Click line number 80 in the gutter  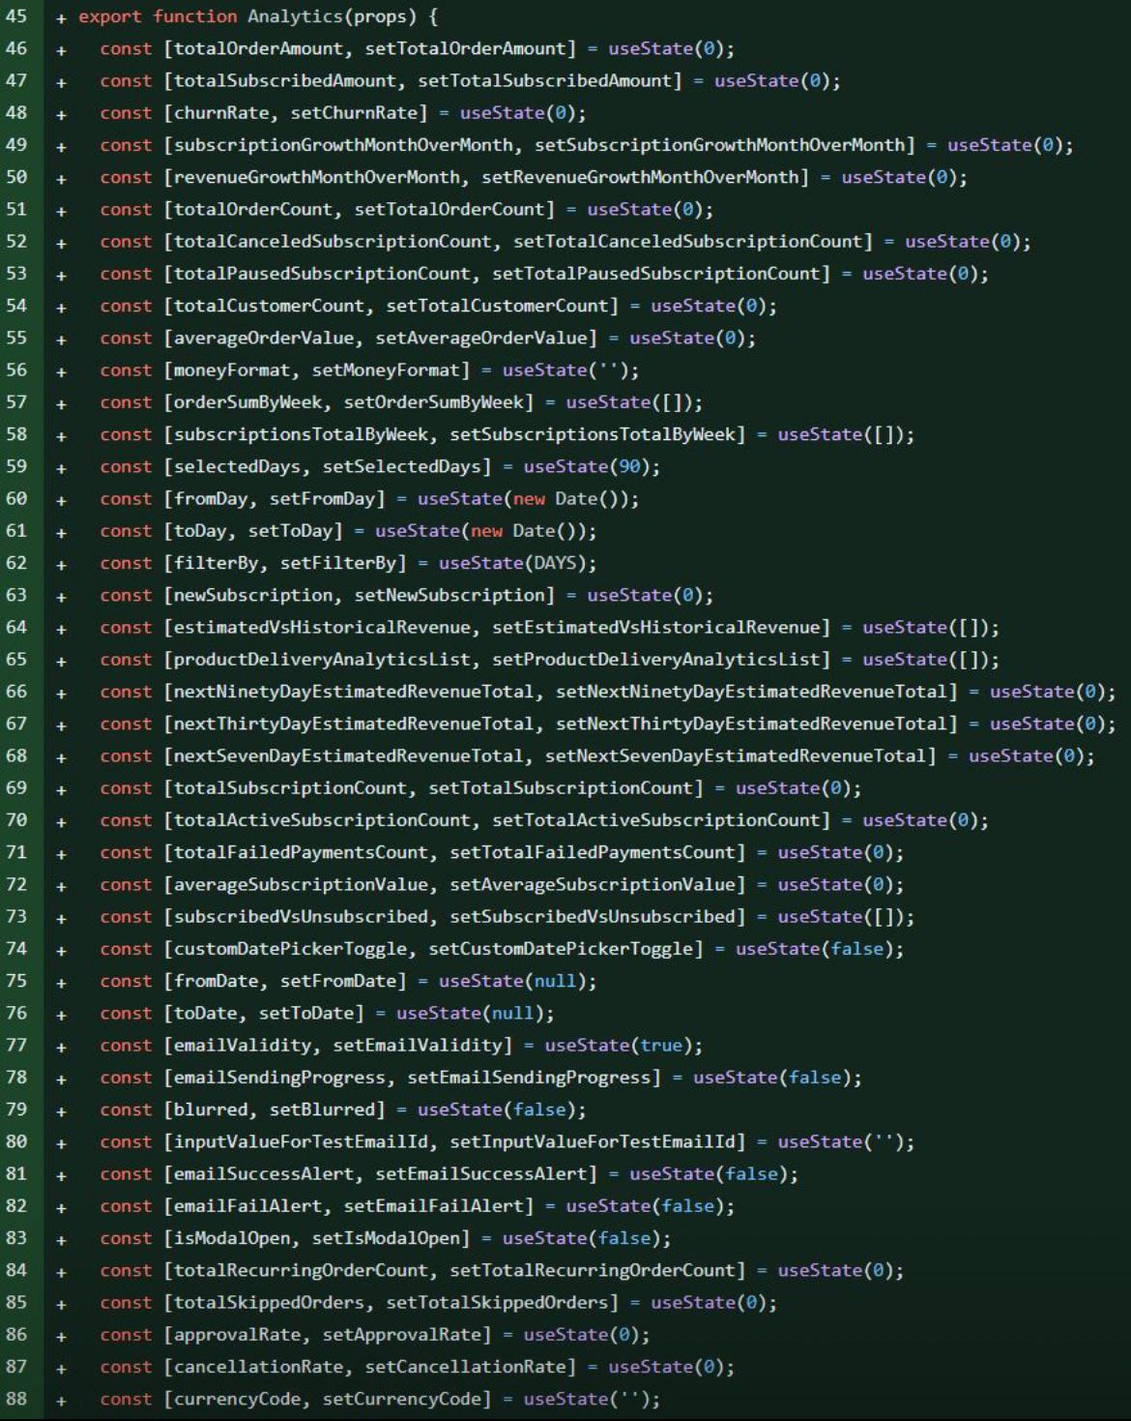tap(16, 1140)
